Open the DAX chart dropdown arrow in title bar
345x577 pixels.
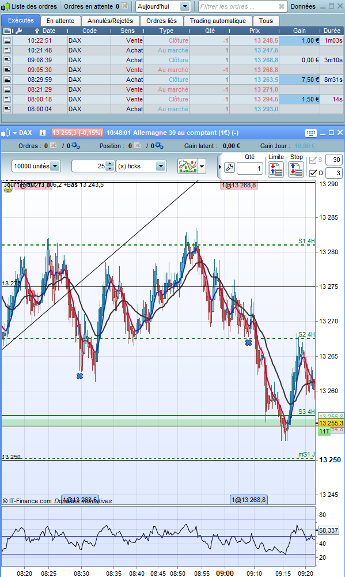(15, 133)
